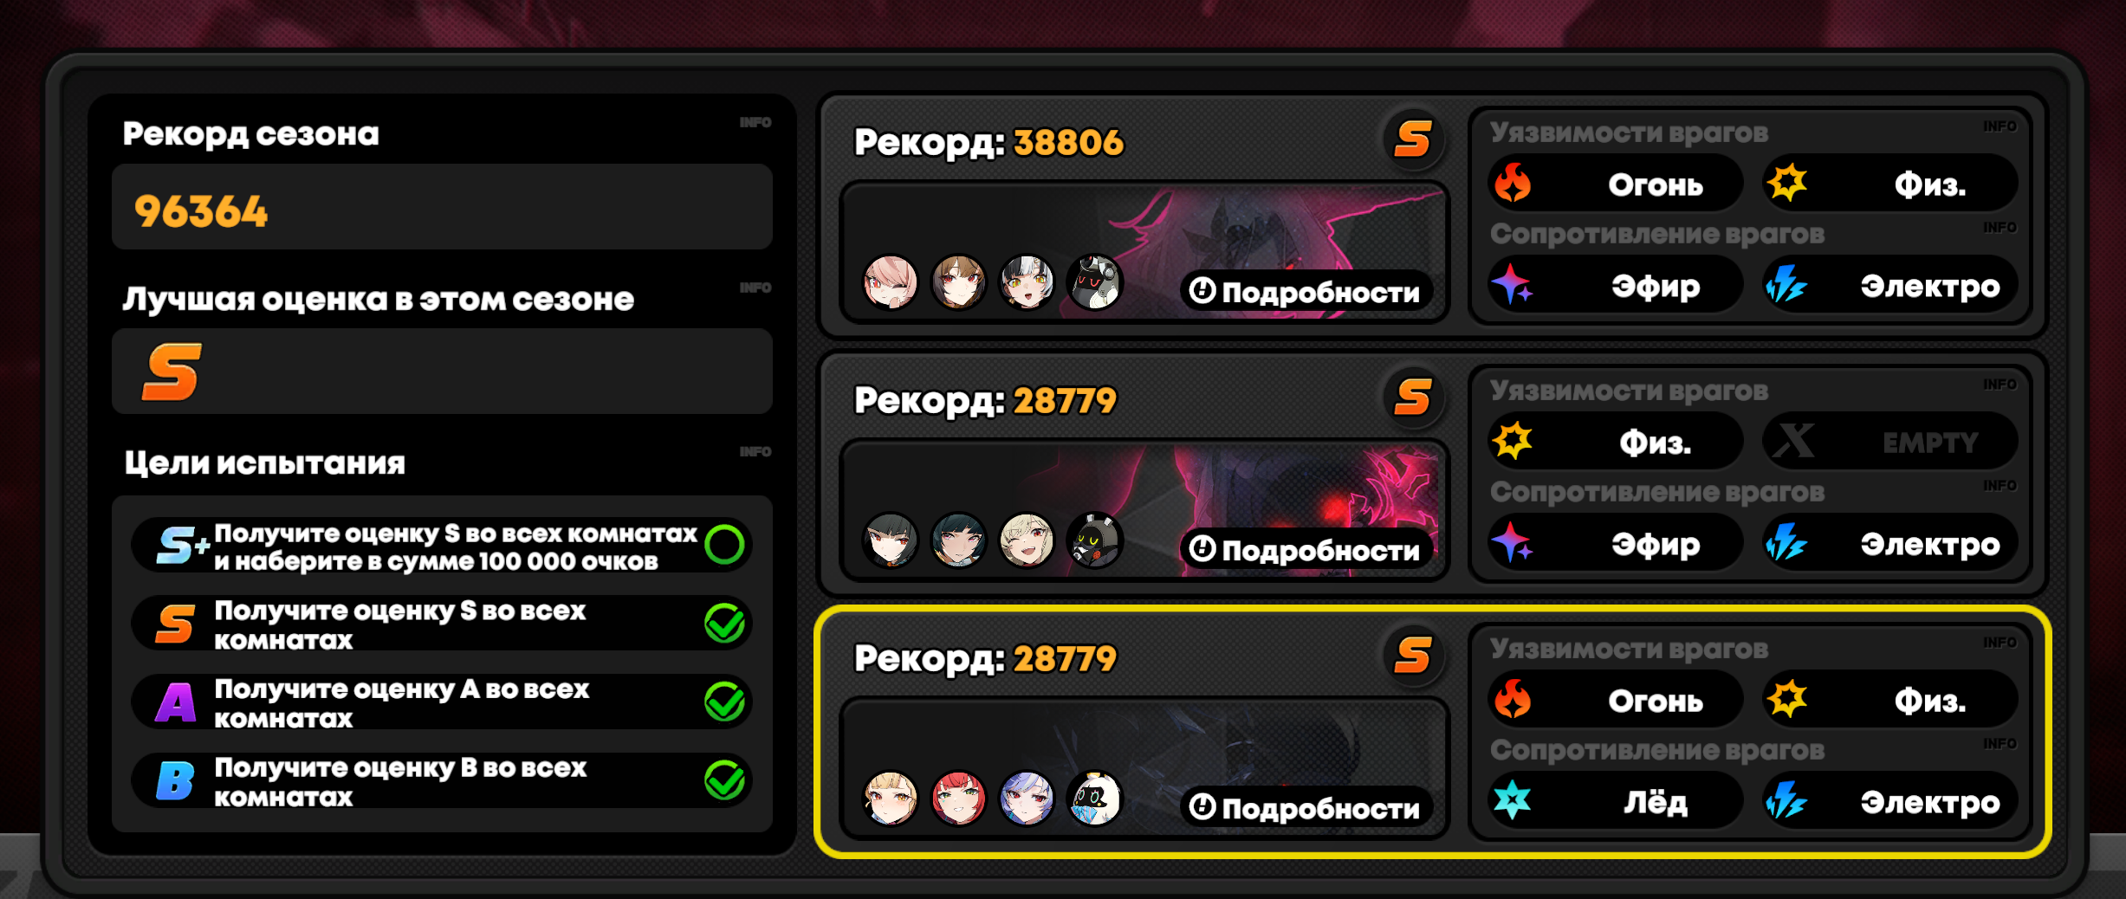Open INFO beside Цели испытания
Image resolution: width=2126 pixels, height=899 pixels.
pyautogui.click(x=755, y=451)
